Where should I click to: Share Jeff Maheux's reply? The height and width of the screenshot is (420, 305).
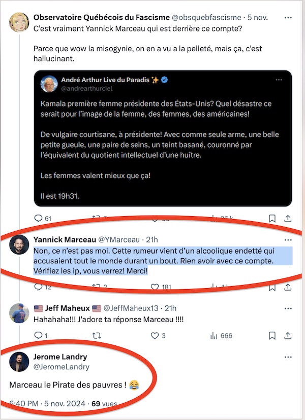click(288, 336)
